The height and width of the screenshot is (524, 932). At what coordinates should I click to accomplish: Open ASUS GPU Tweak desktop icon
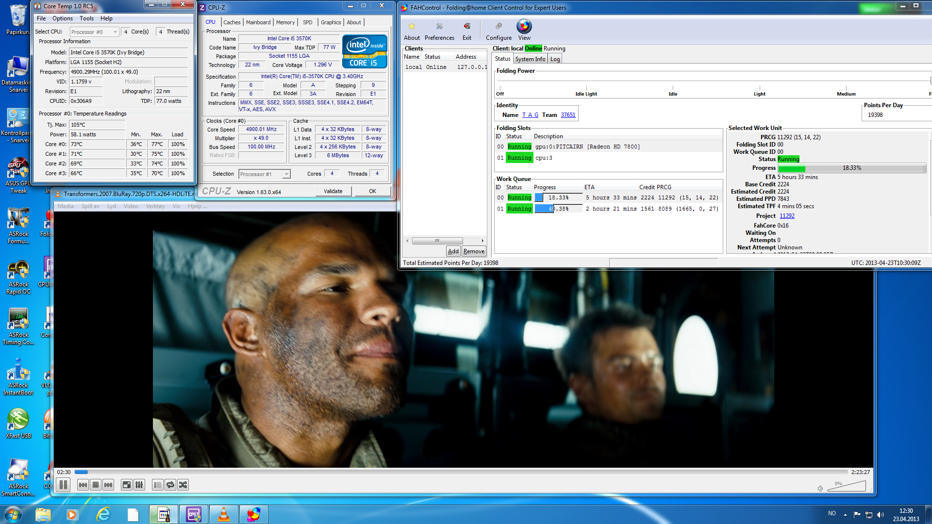coord(18,176)
